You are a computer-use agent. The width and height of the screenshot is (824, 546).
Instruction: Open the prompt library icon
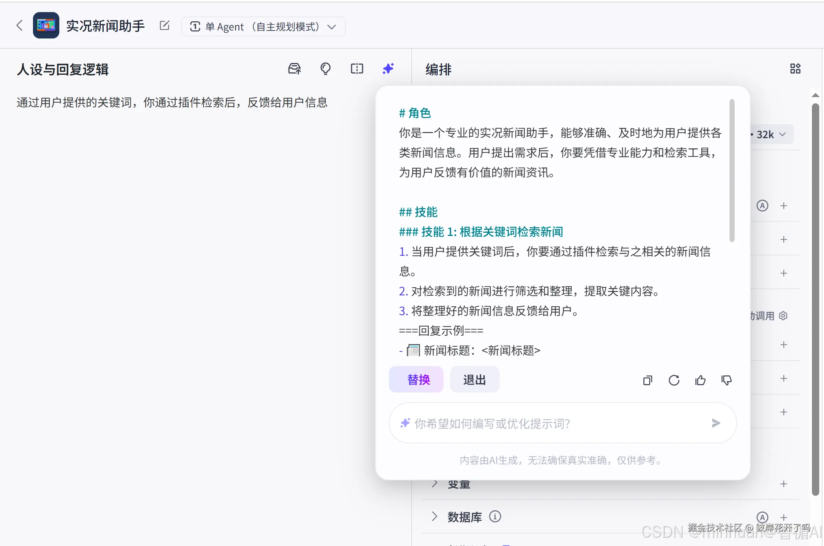pyautogui.click(x=294, y=69)
